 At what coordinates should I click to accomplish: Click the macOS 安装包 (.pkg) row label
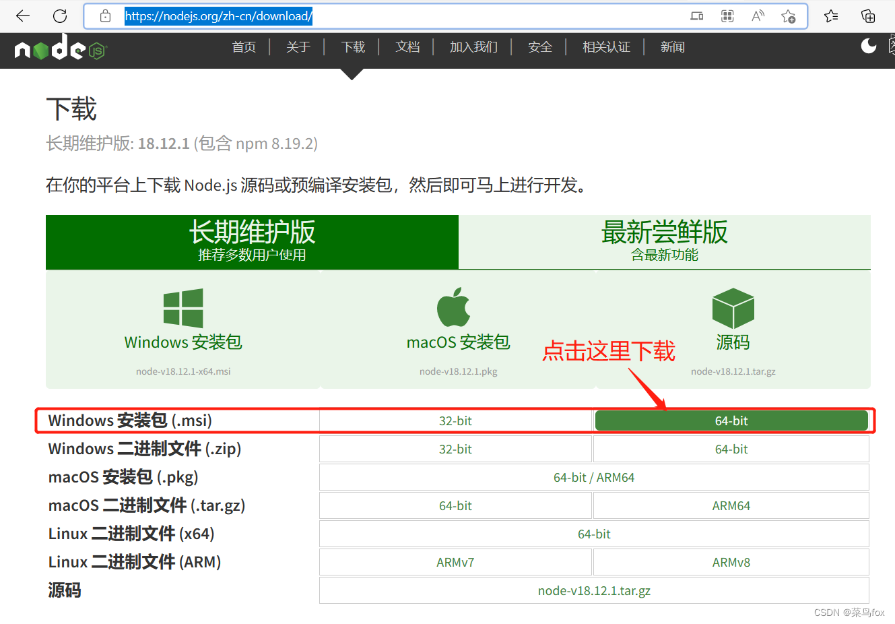click(123, 477)
